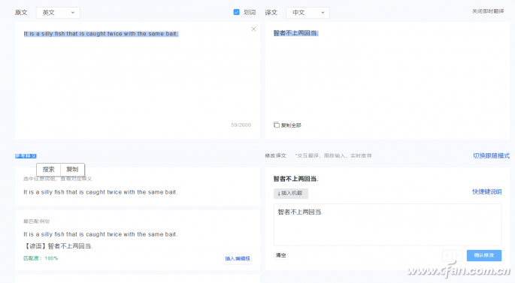Click the 最匹配例句 heading
Screen dimensions: 515x283
tap(36, 221)
